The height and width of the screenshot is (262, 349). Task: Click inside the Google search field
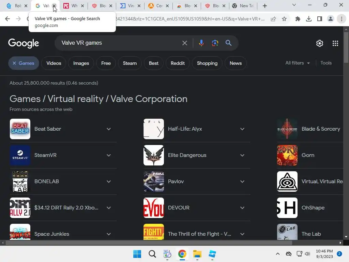click(120, 43)
